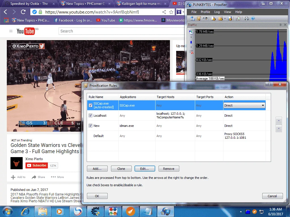The width and height of the screenshot is (290, 217).
Task: Move rule down with the down arrow
Action: click(279, 129)
